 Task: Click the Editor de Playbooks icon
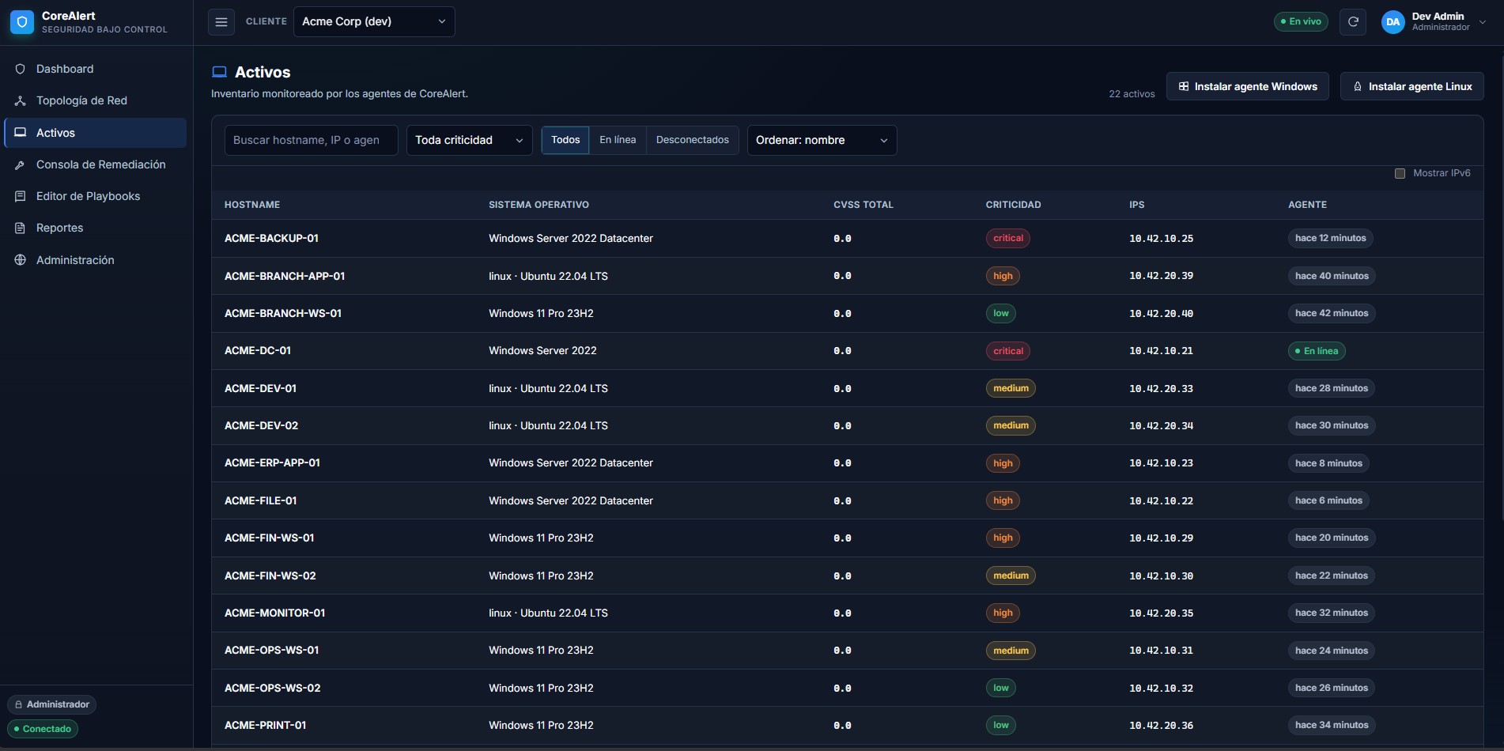[21, 196]
